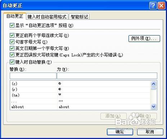Close the 自动更正 dialog
Image resolution: width=167 pixels, height=139 pixels.
click(x=161, y=5)
